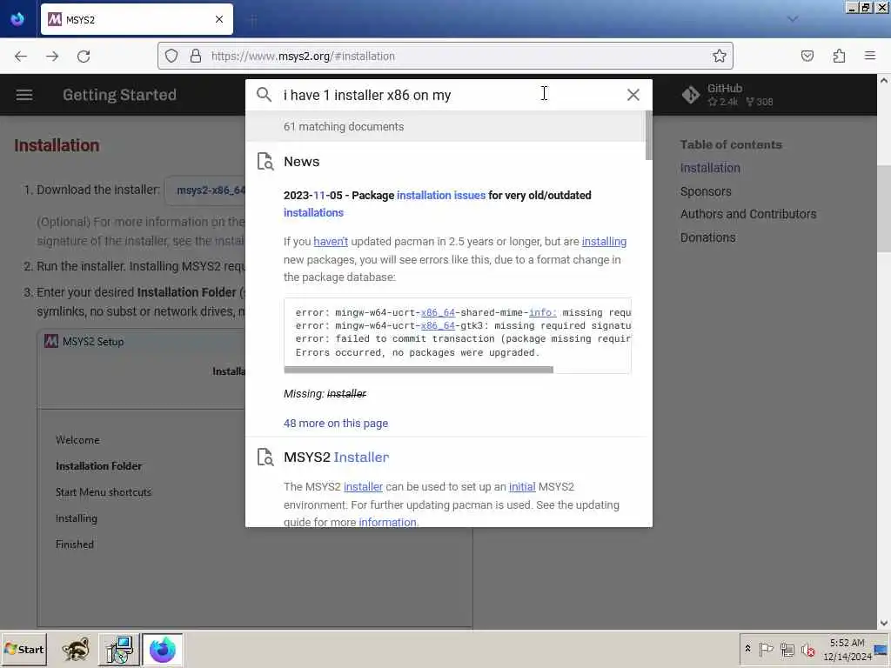Image resolution: width=891 pixels, height=668 pixels.
Task: Jump to Donations section
Action: pyautogui.click(x=708, y=237)
